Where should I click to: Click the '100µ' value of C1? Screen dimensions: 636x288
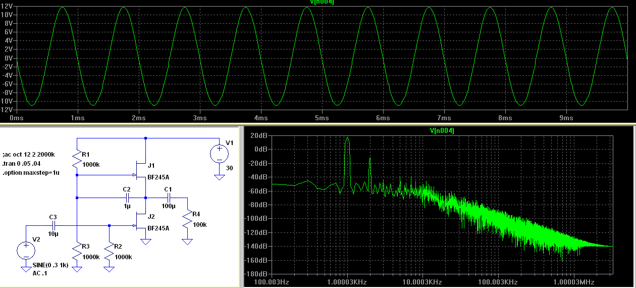(168, 206)
